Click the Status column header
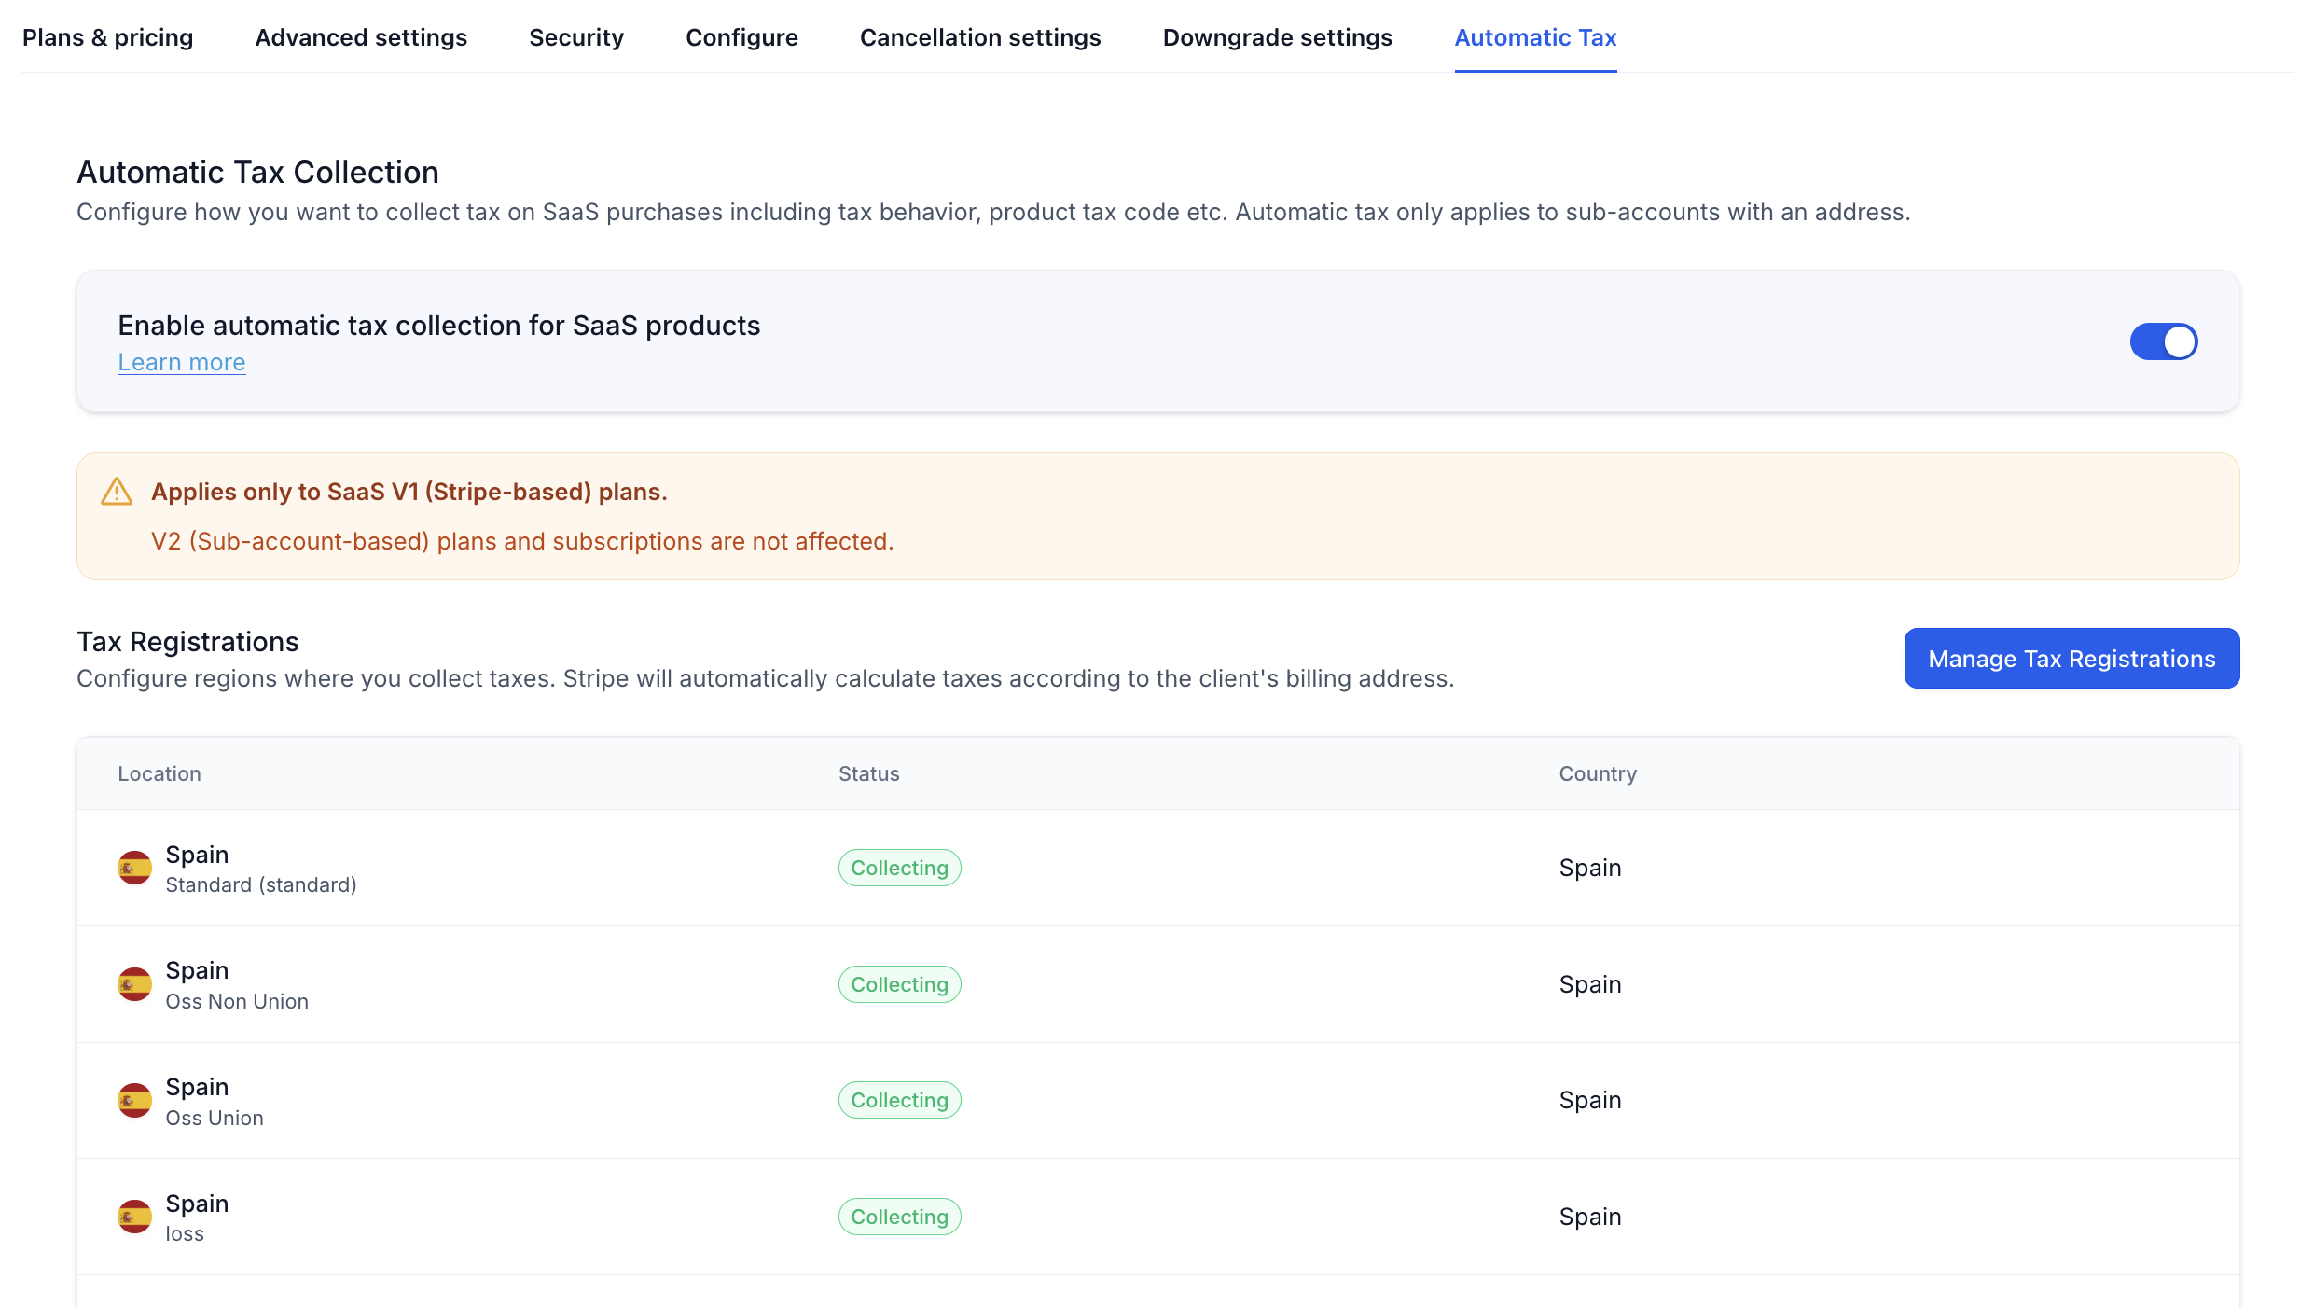This screenshot has height=1308, width=2300. (868, 773)
